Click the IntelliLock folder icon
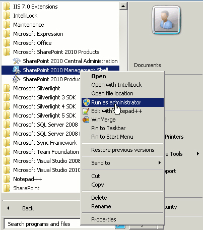203x230 pixels. (7, 16)
